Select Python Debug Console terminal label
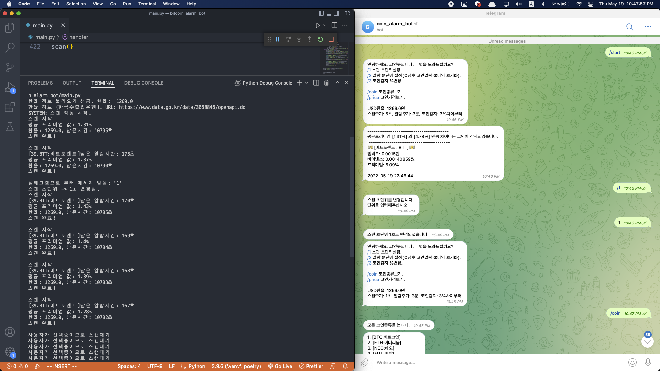660x371 pixels. click(264, 83)
